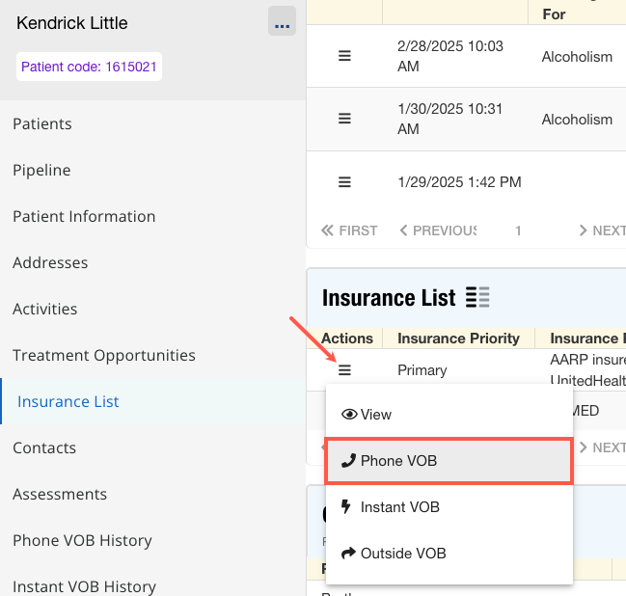Viewport: 626px width, 596px height.
Task: Go to FIRST page of records
Action: click(x=349, y=230)
